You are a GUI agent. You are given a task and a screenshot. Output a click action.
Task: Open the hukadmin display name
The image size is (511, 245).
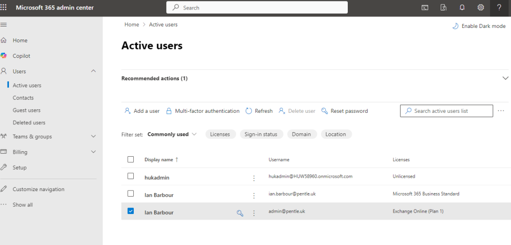[157, 178]
